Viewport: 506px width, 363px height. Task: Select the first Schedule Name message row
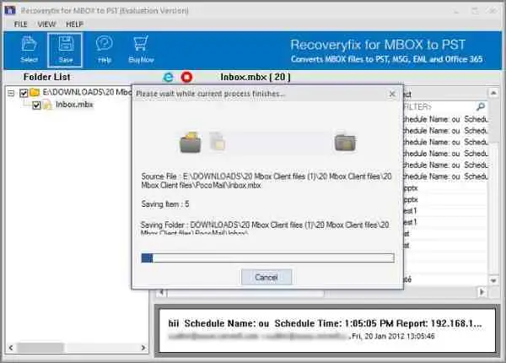(445, 119)
